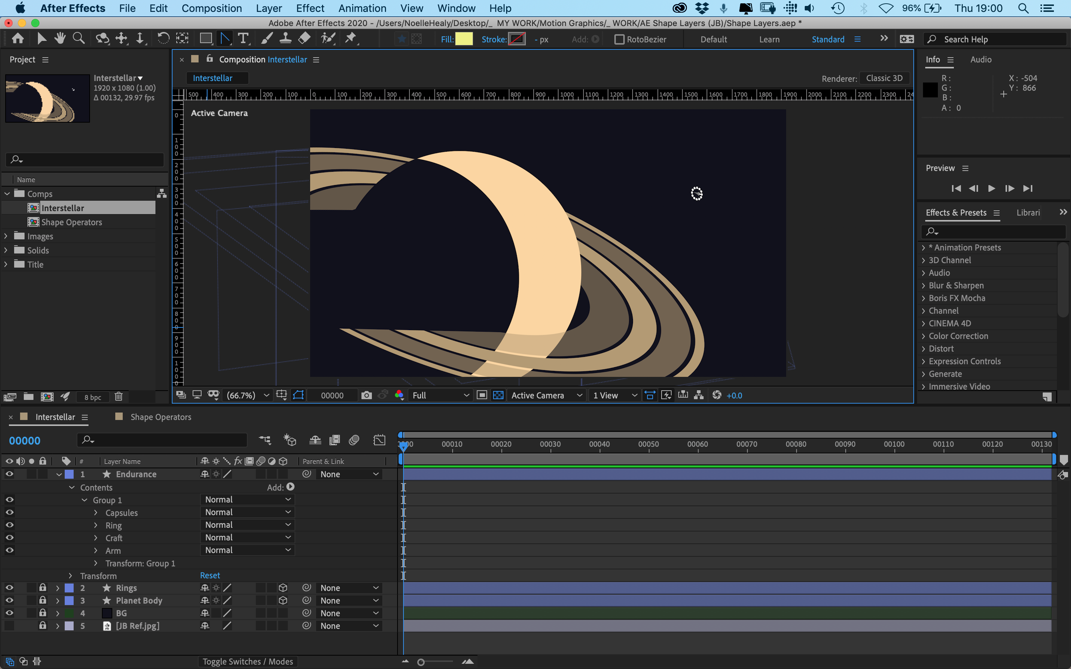Click Reset next to Transform
Viewport: 1071px width, 669px height.
[x=210, y=575]
